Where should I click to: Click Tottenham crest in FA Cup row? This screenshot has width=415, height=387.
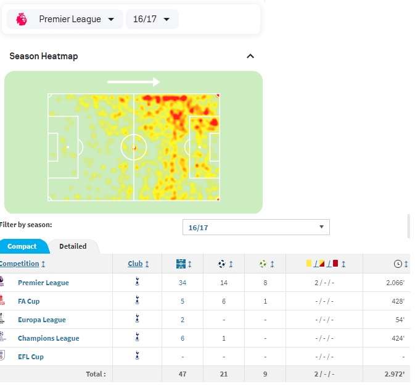(x=137, y=301)
